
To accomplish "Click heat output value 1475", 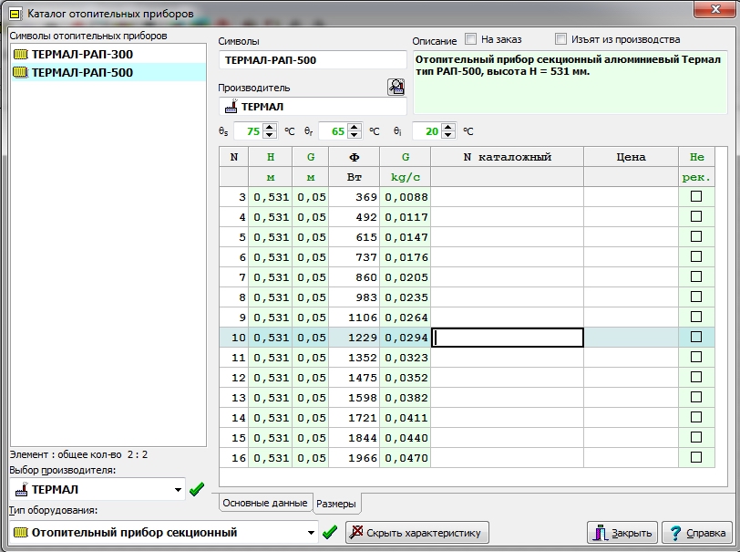I will tap(362, 378).
